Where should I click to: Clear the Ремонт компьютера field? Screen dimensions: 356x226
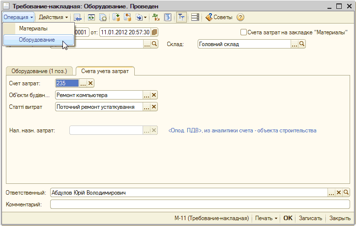click(x=154, y=95)
